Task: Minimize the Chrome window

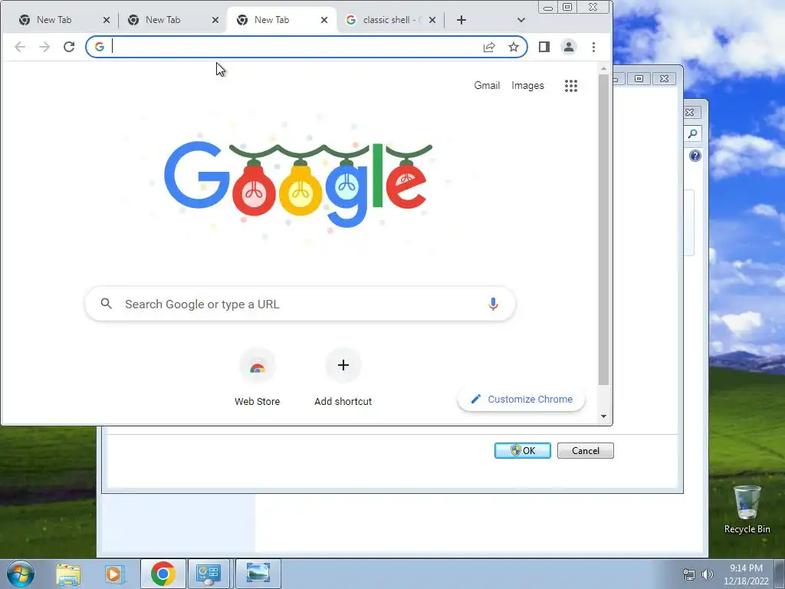Action: point(548,7)
